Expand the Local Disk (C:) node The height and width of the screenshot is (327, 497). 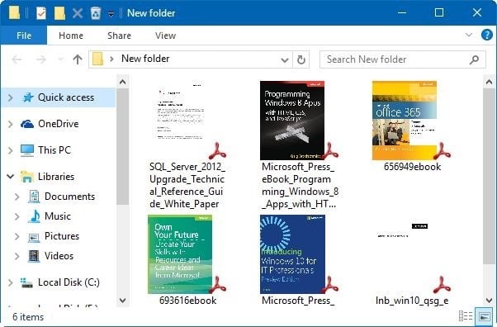pos(11,282)
